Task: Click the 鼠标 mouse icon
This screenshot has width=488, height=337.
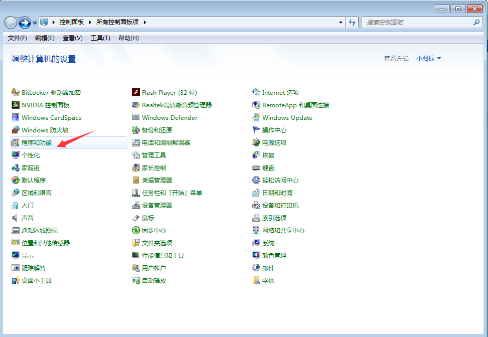Action: pyautogui.click(x=136, y=218)
